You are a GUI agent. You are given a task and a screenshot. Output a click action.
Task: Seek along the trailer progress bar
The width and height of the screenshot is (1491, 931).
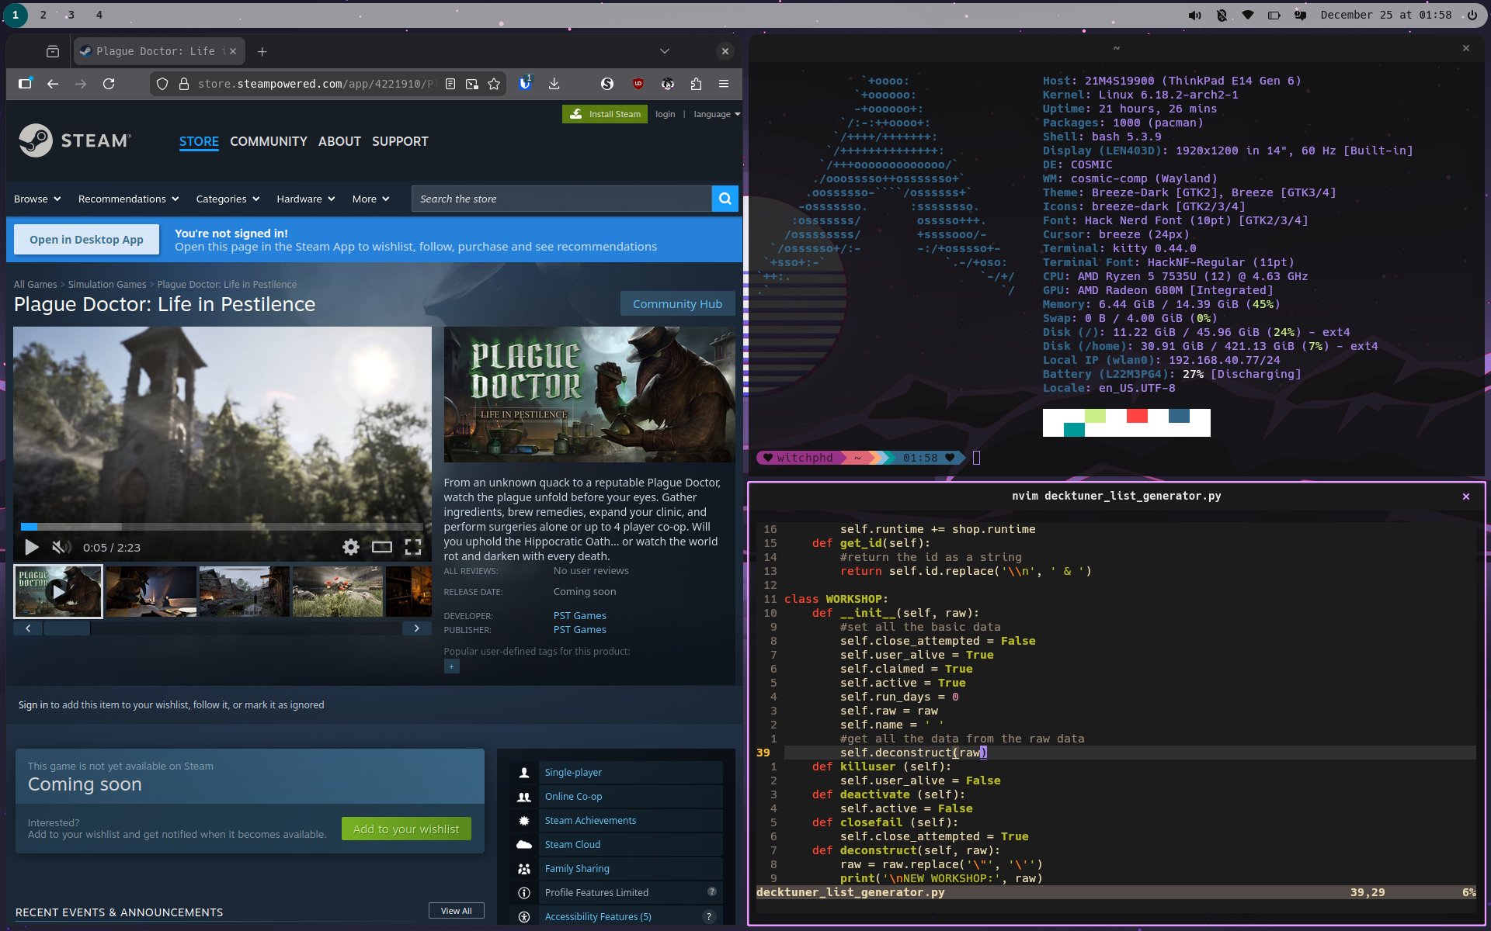pos(222,527)
